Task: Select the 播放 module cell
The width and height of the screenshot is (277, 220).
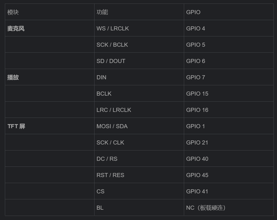Action: pyautogui.click(x=50, y=77)
